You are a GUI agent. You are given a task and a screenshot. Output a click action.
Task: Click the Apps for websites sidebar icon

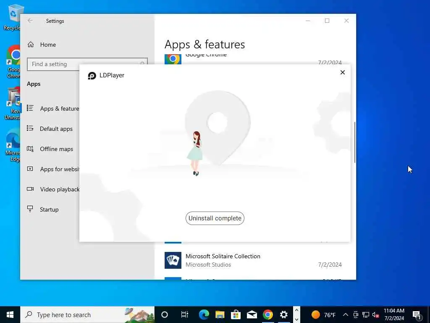click(x=30, y=169)
